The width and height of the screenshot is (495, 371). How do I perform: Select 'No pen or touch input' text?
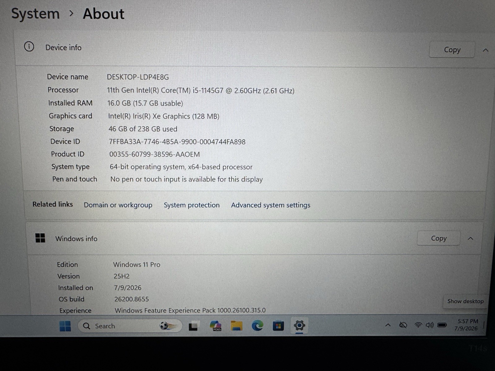pos(187,179)
